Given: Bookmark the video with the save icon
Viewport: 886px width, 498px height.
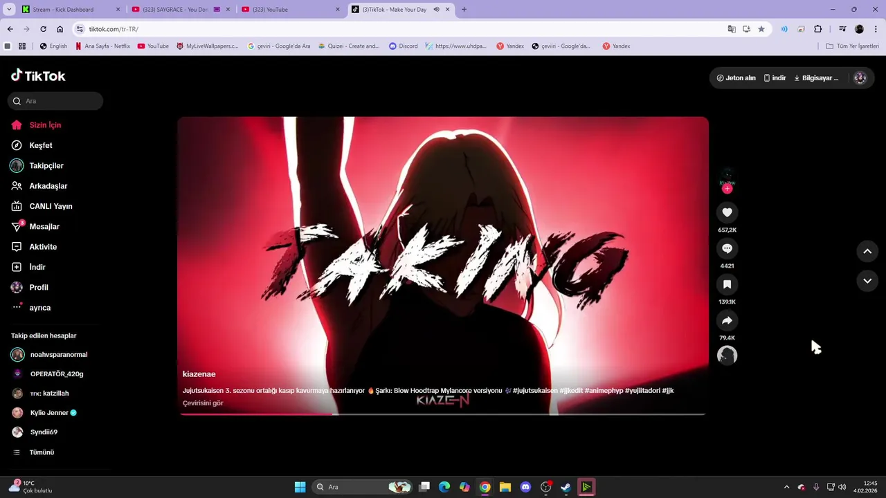Looking at the screenshot, I should coord(727,284).
